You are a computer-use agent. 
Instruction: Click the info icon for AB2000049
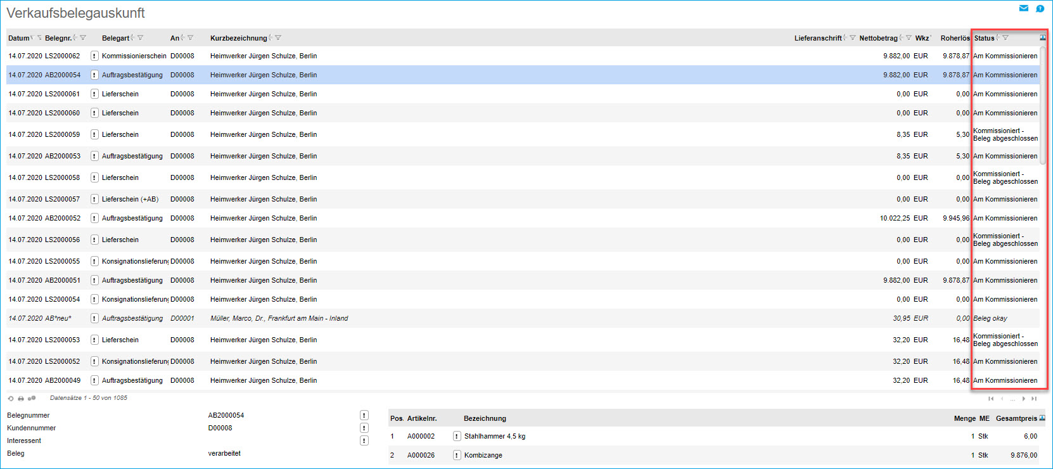tap(94, 380)
